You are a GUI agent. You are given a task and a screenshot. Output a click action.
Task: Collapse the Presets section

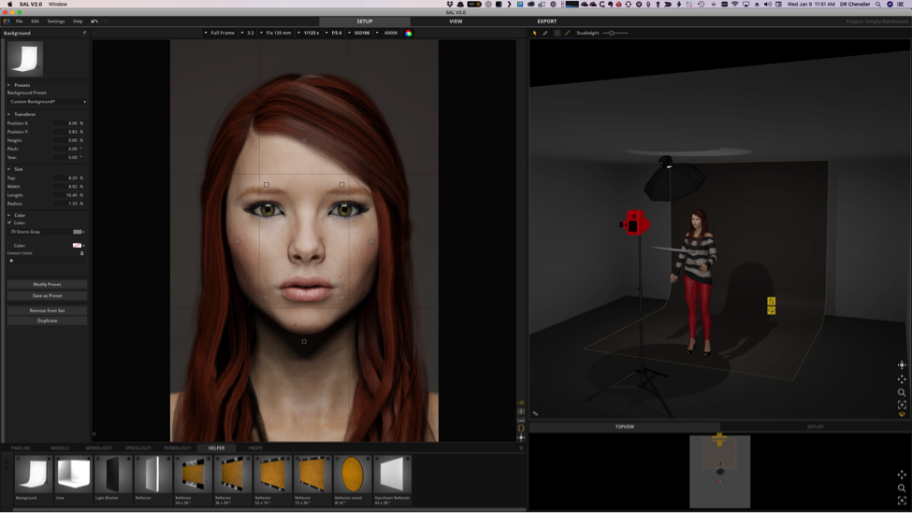tap(9, 85)
